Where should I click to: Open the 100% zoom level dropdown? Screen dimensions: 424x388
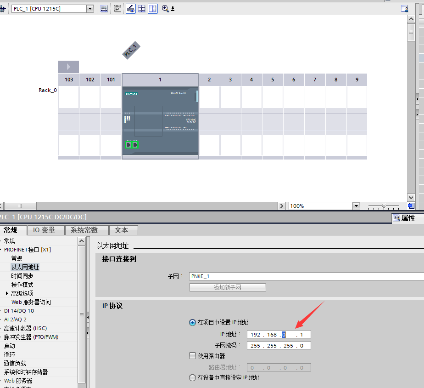(356, 206)
